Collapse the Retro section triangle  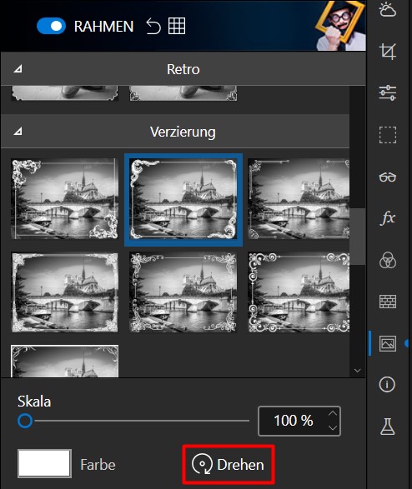(18, 68)
